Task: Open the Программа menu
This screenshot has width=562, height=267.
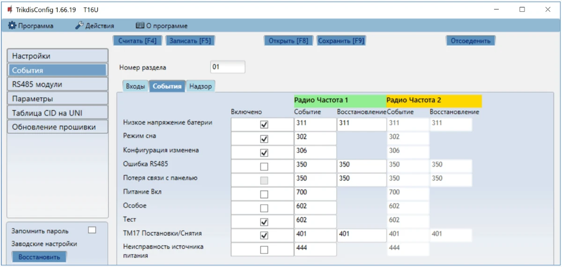Action: (x=31, y=26)
